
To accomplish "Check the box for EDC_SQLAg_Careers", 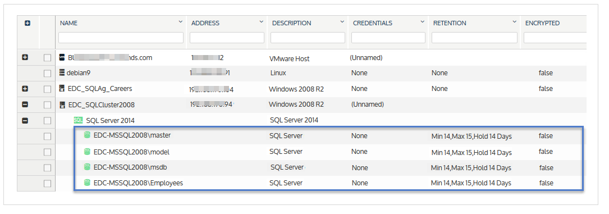I will [x=47, y=89].
